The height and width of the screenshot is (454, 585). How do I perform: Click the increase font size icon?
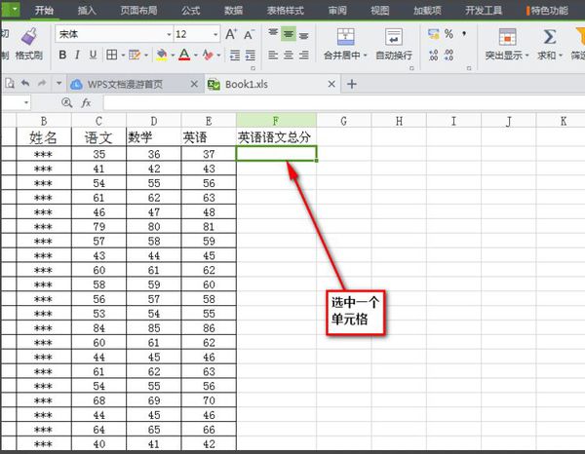(x=231, y=34)
